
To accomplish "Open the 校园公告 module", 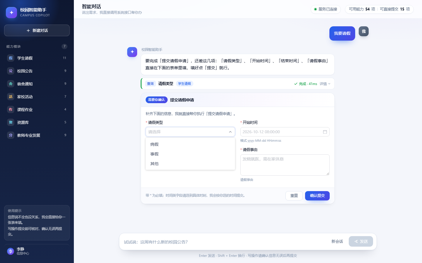I will click(37, 71).
